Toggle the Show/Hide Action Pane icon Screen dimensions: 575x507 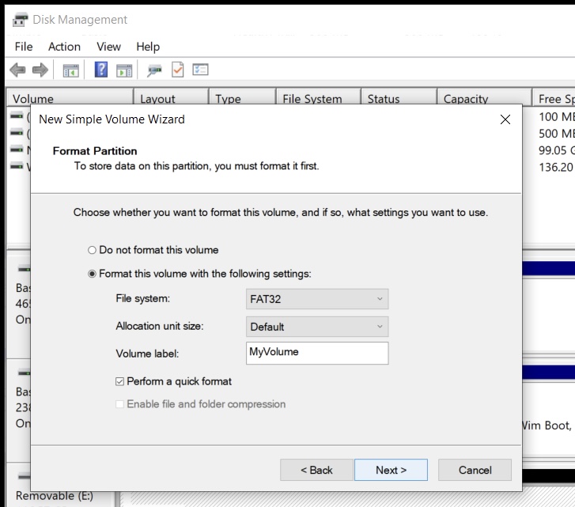[x=124, y=70]
